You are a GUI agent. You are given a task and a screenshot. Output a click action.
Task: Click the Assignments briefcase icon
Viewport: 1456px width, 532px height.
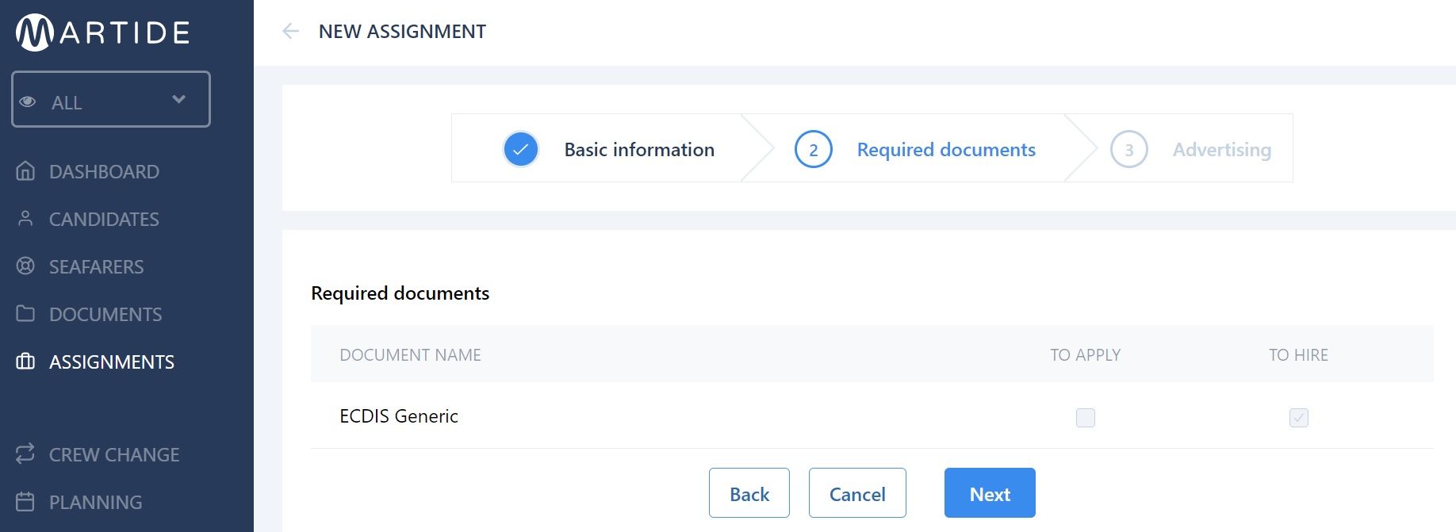tap(25, 362)
